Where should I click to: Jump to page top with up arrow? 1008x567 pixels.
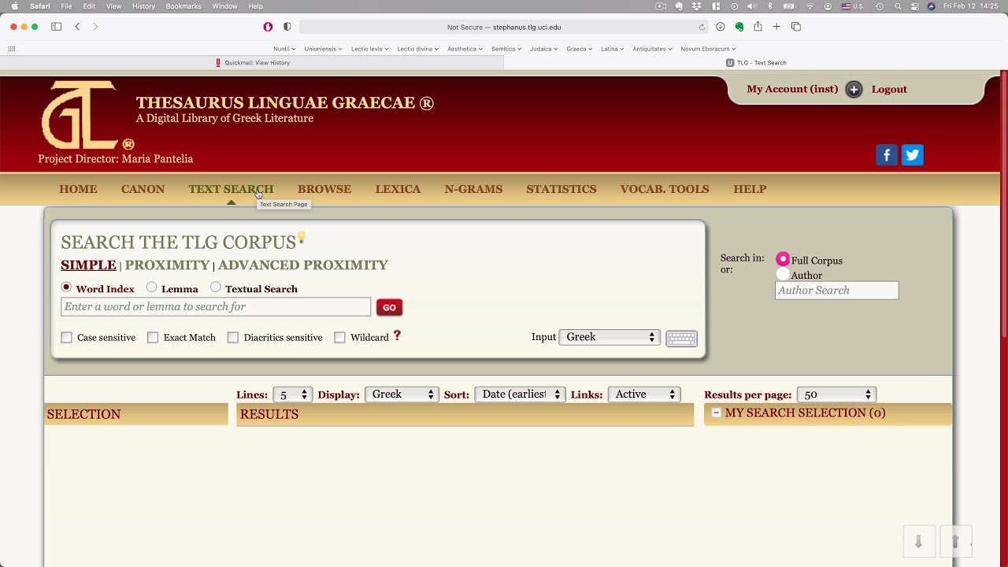point(955,541)
